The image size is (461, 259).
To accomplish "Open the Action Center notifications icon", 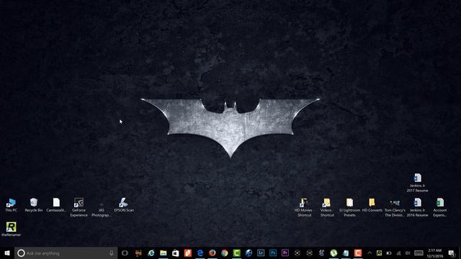I will point(452,253).
